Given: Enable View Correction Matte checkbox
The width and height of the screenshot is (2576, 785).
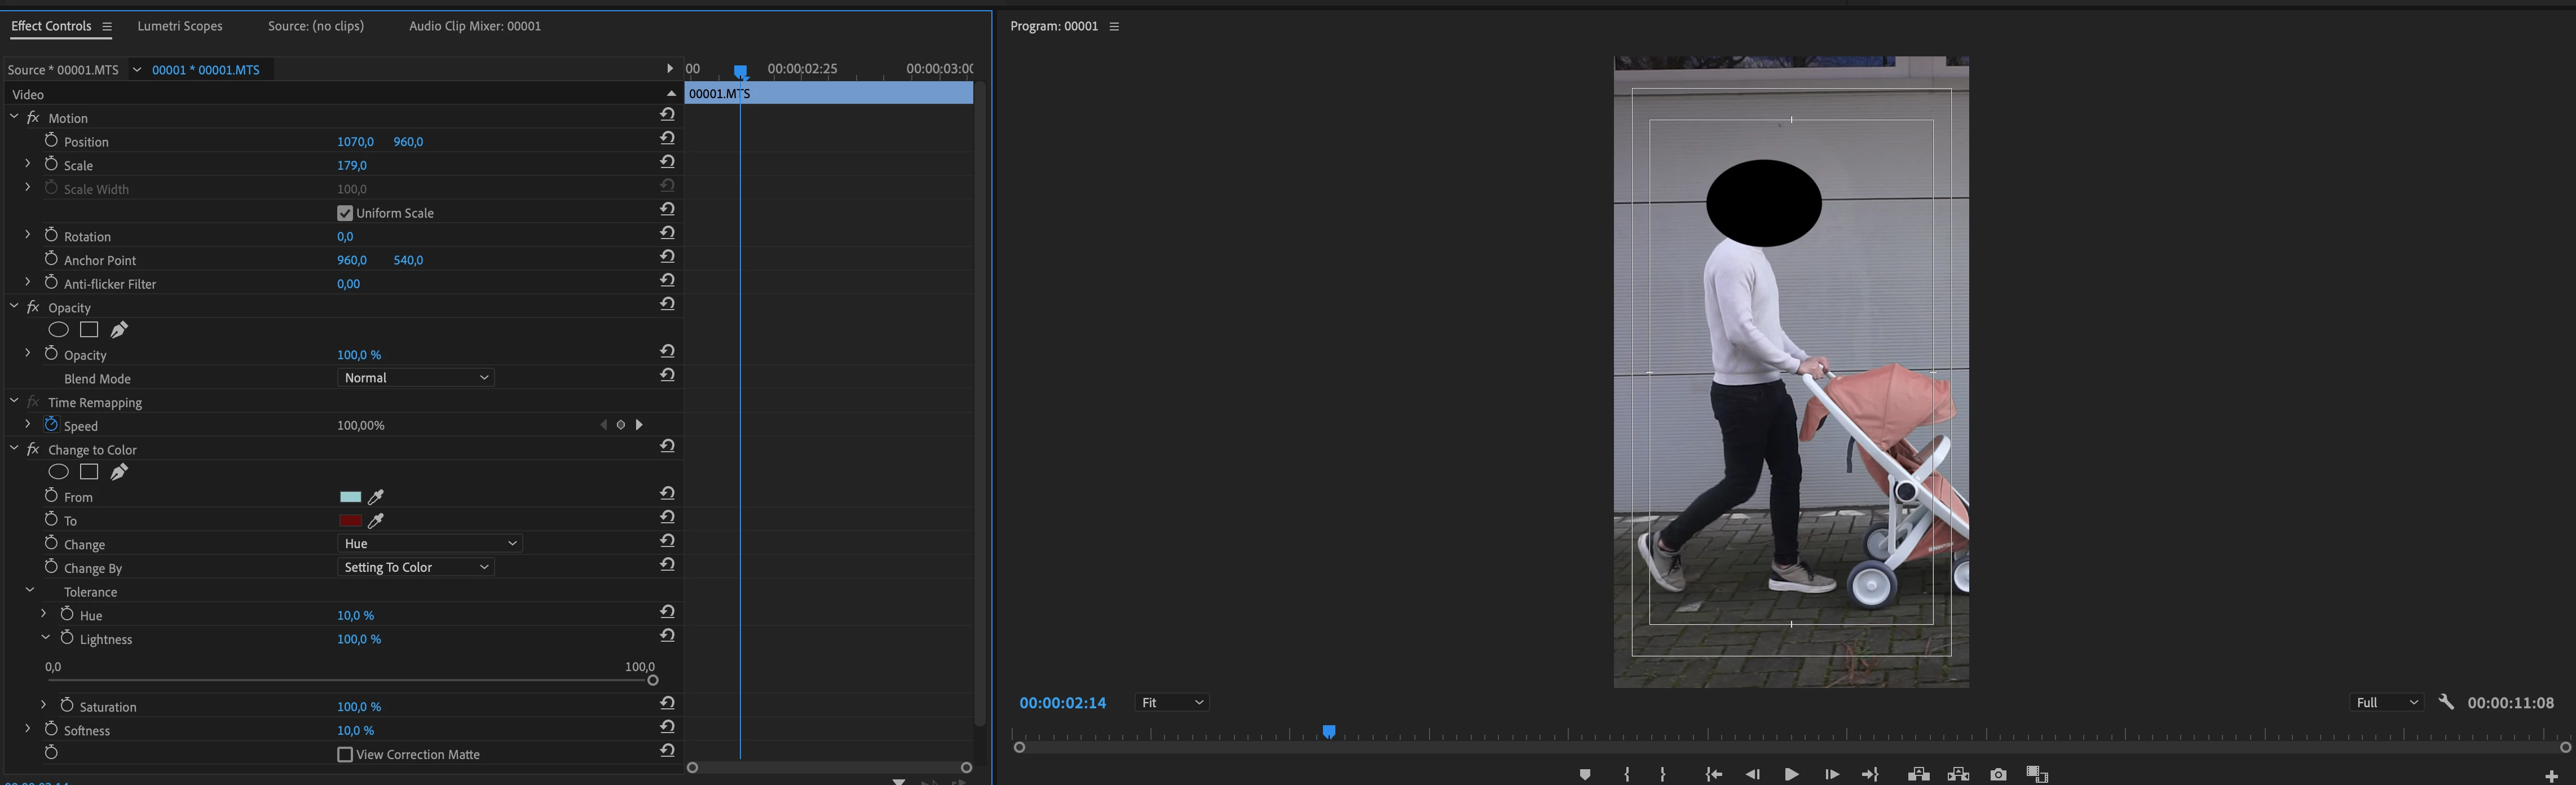Looking at the screenshot, I should click(x=345, y=754).
